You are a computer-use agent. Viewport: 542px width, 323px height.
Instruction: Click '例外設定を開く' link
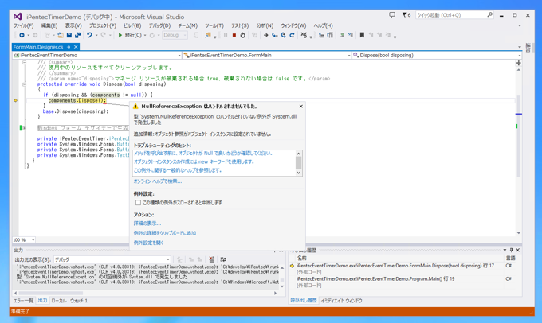coord(148,243)
